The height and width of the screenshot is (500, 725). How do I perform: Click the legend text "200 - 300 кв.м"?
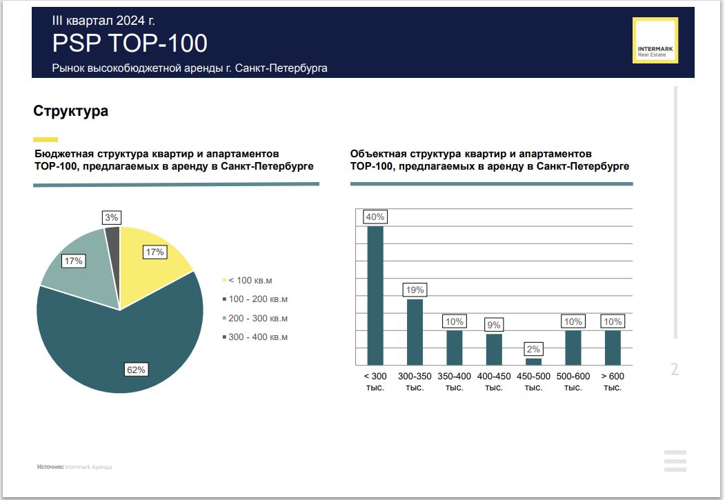pyautogui.click(x=258, y=319)
